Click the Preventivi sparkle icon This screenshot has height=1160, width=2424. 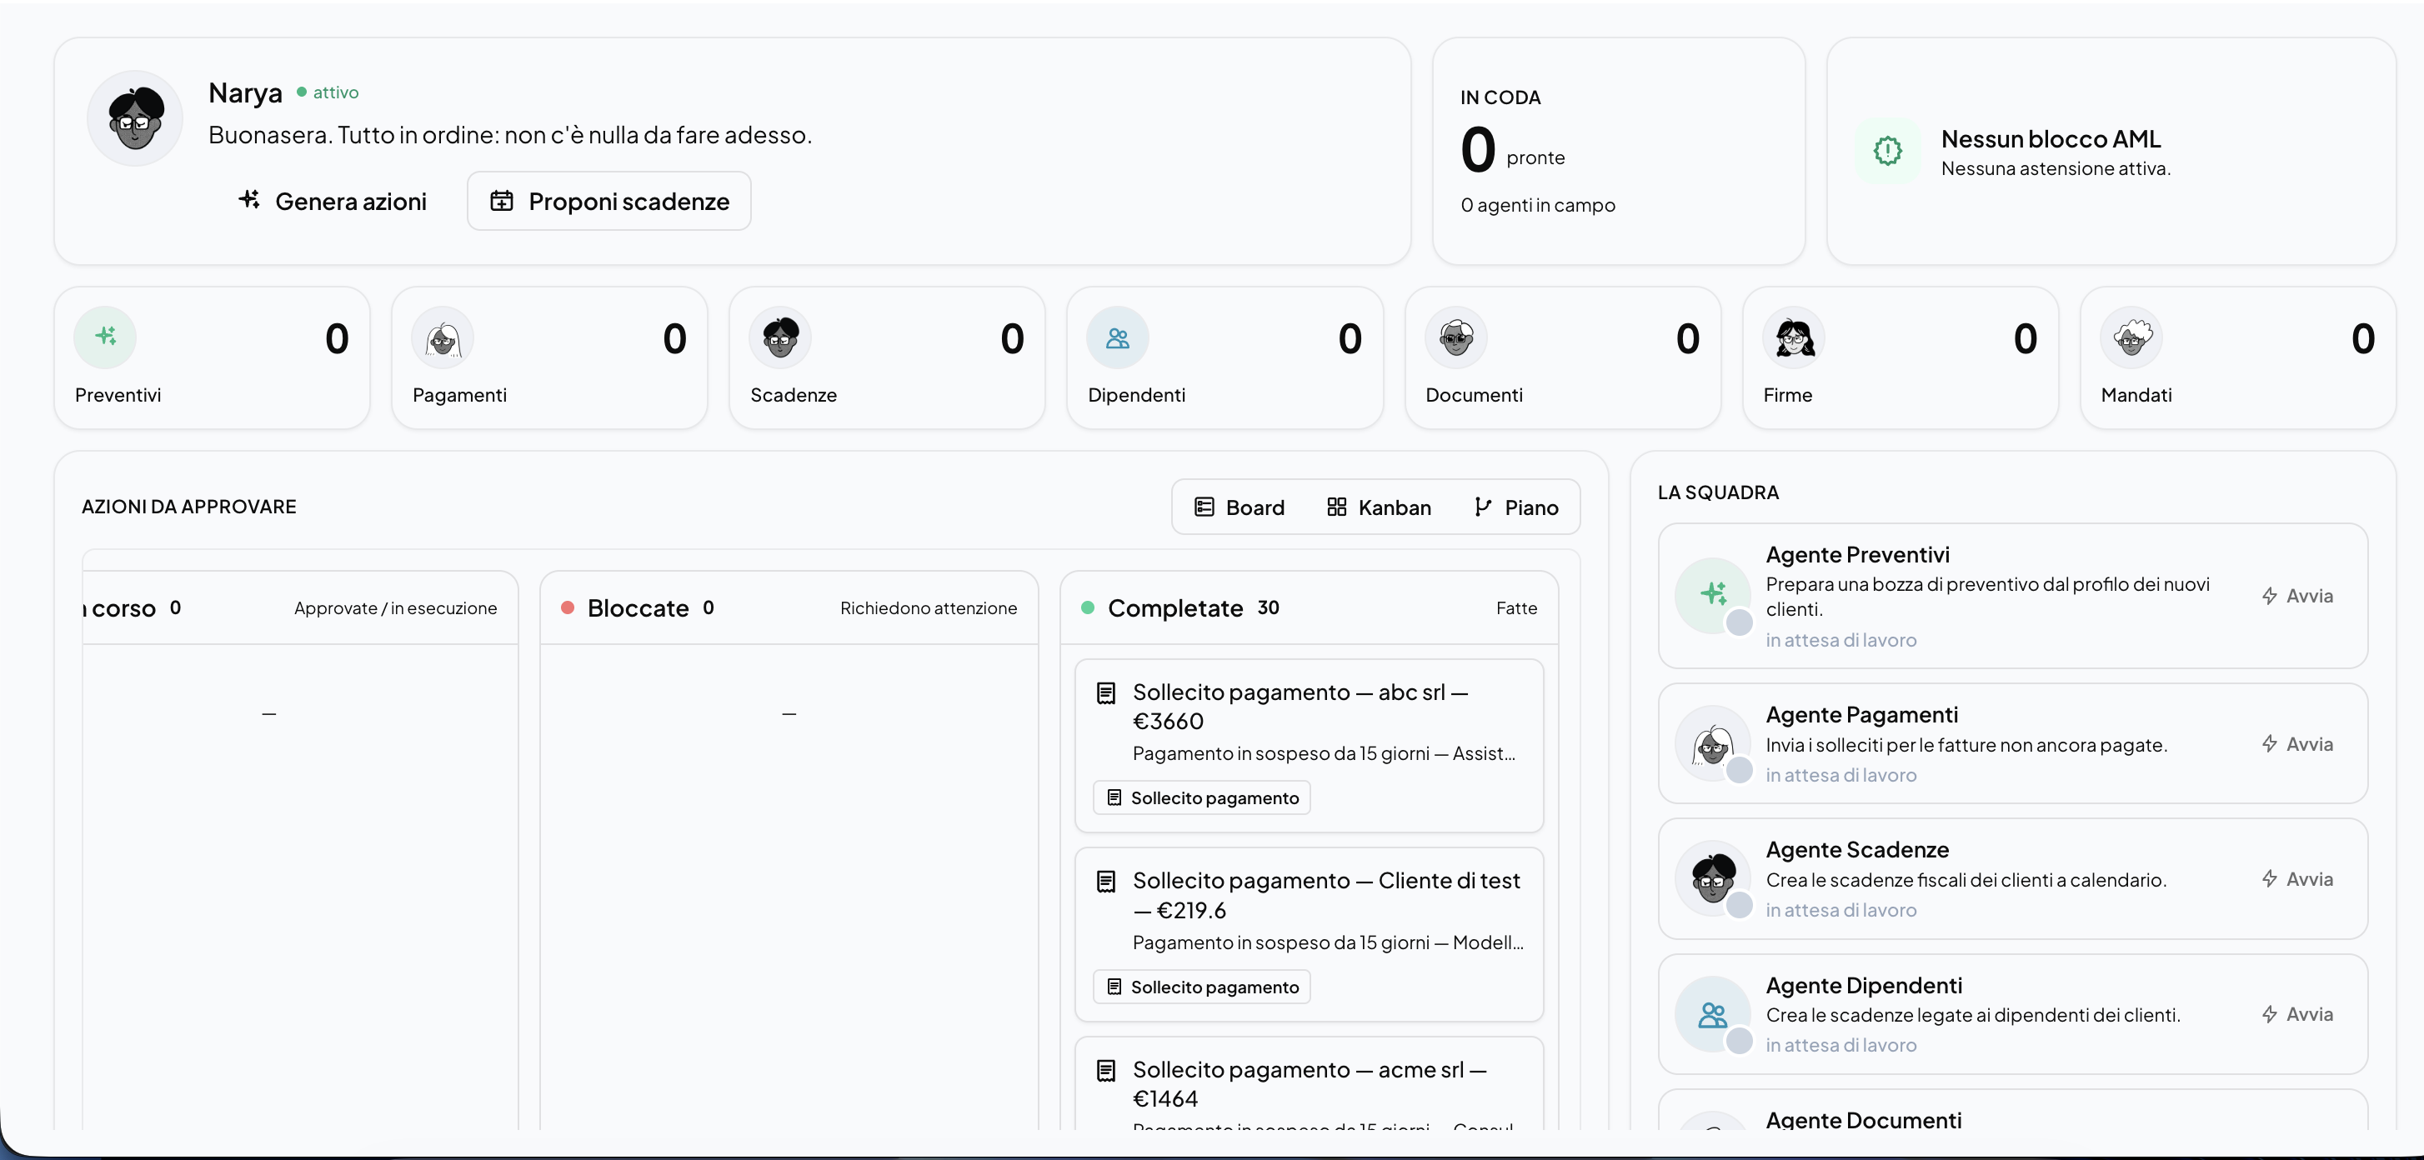click(x=105, y=337)
